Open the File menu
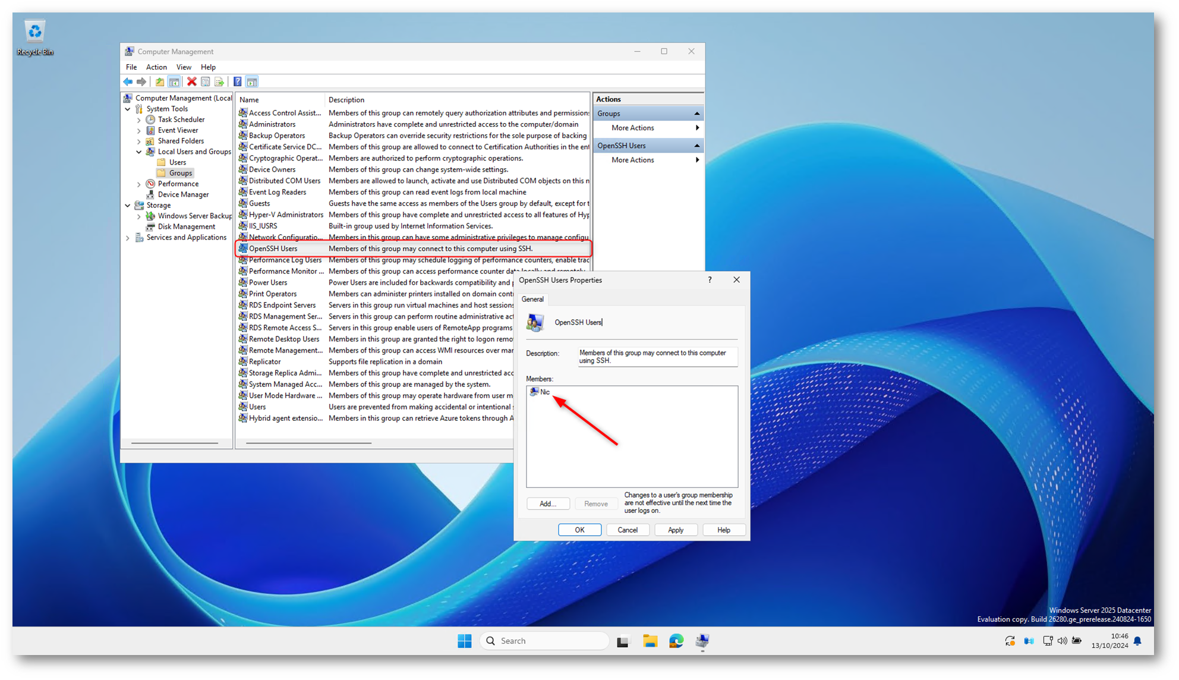This screenshot has width=1179, height=680. [x=131, y=67]
